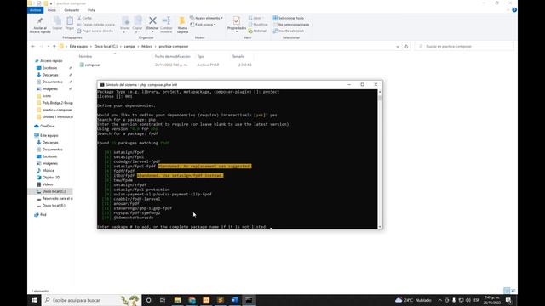Select Disco local (C:) in sidebar
Screen dimensions: 545x306
54,191
